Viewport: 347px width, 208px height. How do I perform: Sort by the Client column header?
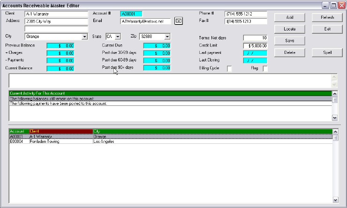tap(61, 131)
